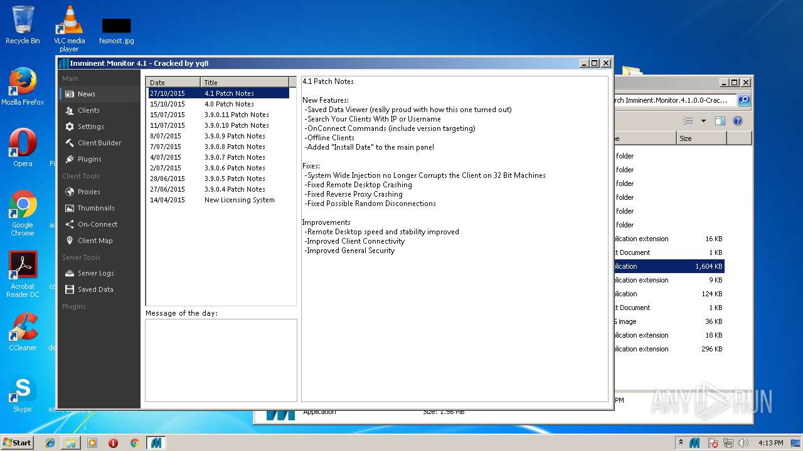803x451 pixels.
Task: Open Acrobat Reader DC desktop shortcut
Action: pyautogui.click(x=23, y=274)
